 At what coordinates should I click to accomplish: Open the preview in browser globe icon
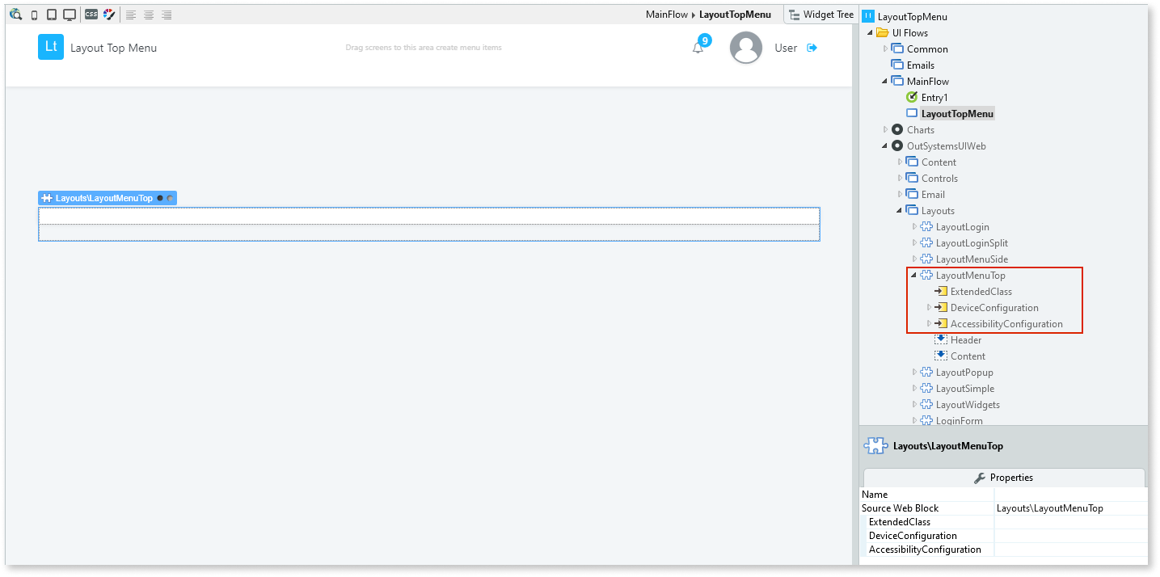[15, 14]
